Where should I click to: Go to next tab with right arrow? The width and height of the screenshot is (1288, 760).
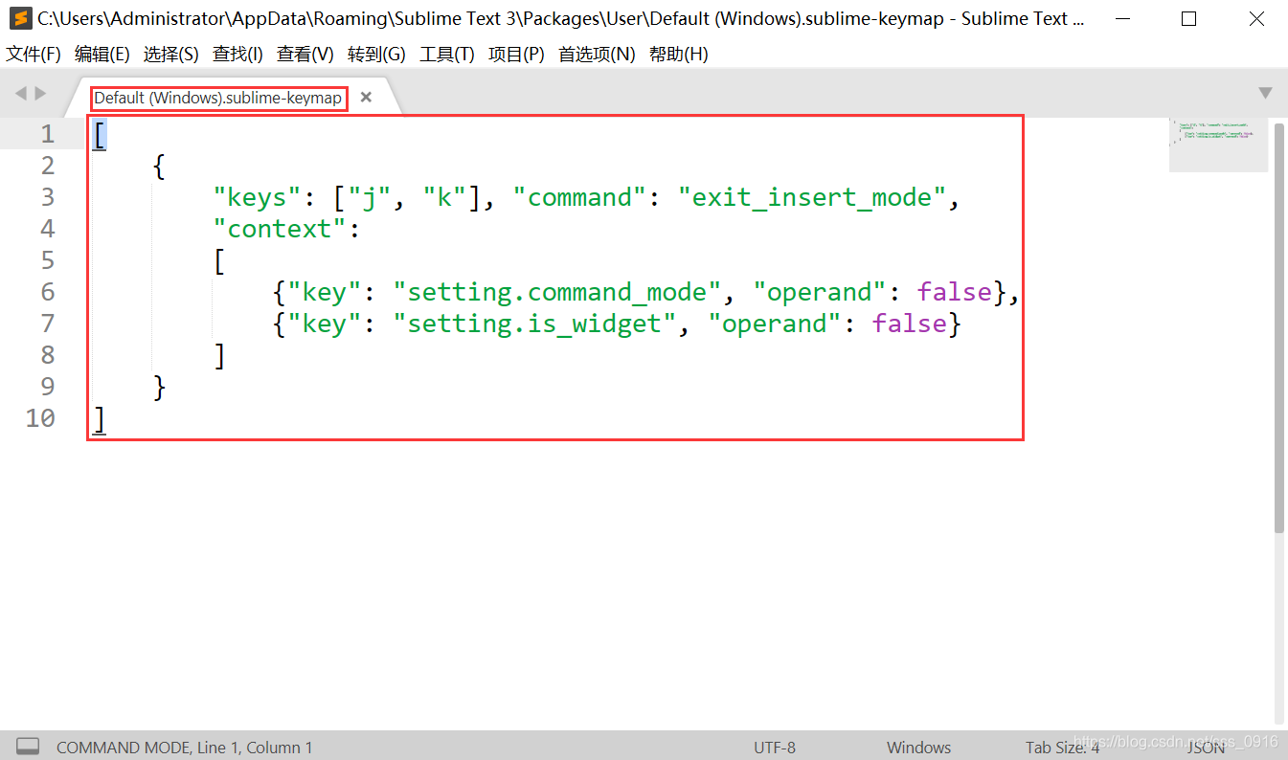click(x=40, y=93)
